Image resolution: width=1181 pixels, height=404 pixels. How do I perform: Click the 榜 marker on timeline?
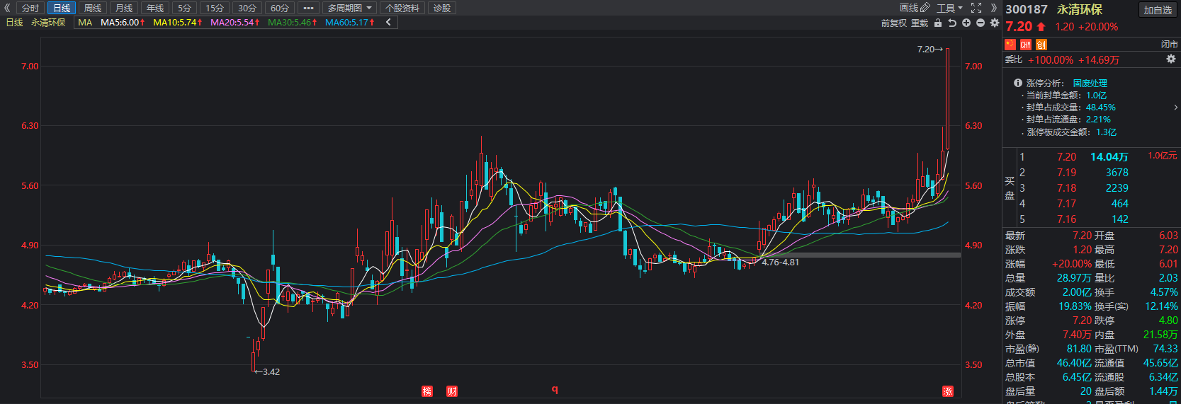(x=427, y=391)
